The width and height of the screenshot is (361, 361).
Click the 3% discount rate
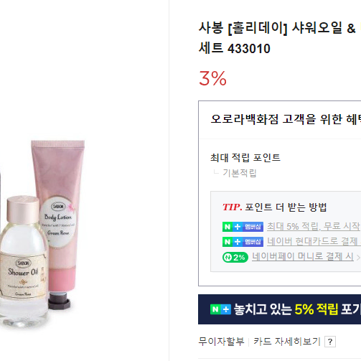[x=212, y=78]
